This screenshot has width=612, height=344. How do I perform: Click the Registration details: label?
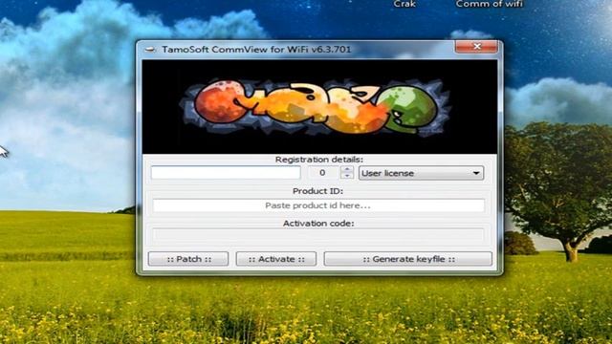click(x=318, y=160)
